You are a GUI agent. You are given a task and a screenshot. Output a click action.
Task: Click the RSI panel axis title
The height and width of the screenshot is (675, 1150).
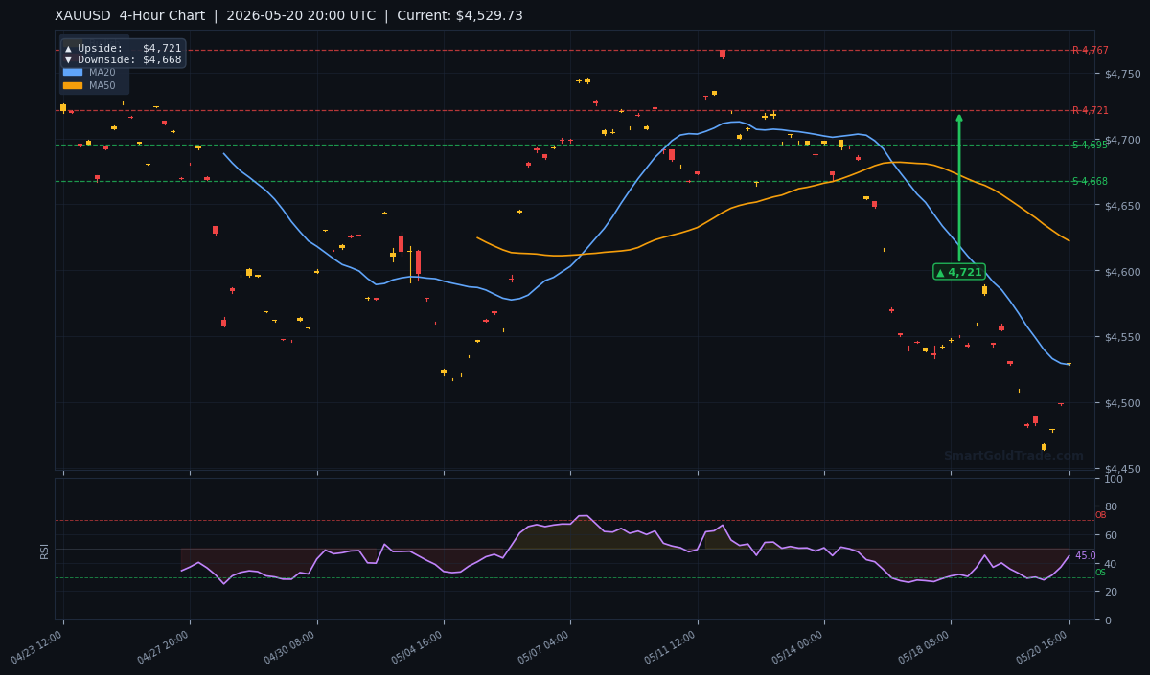44,550
